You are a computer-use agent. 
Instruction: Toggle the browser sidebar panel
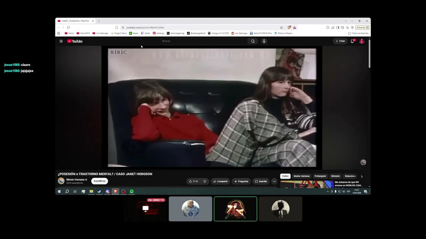337,28
